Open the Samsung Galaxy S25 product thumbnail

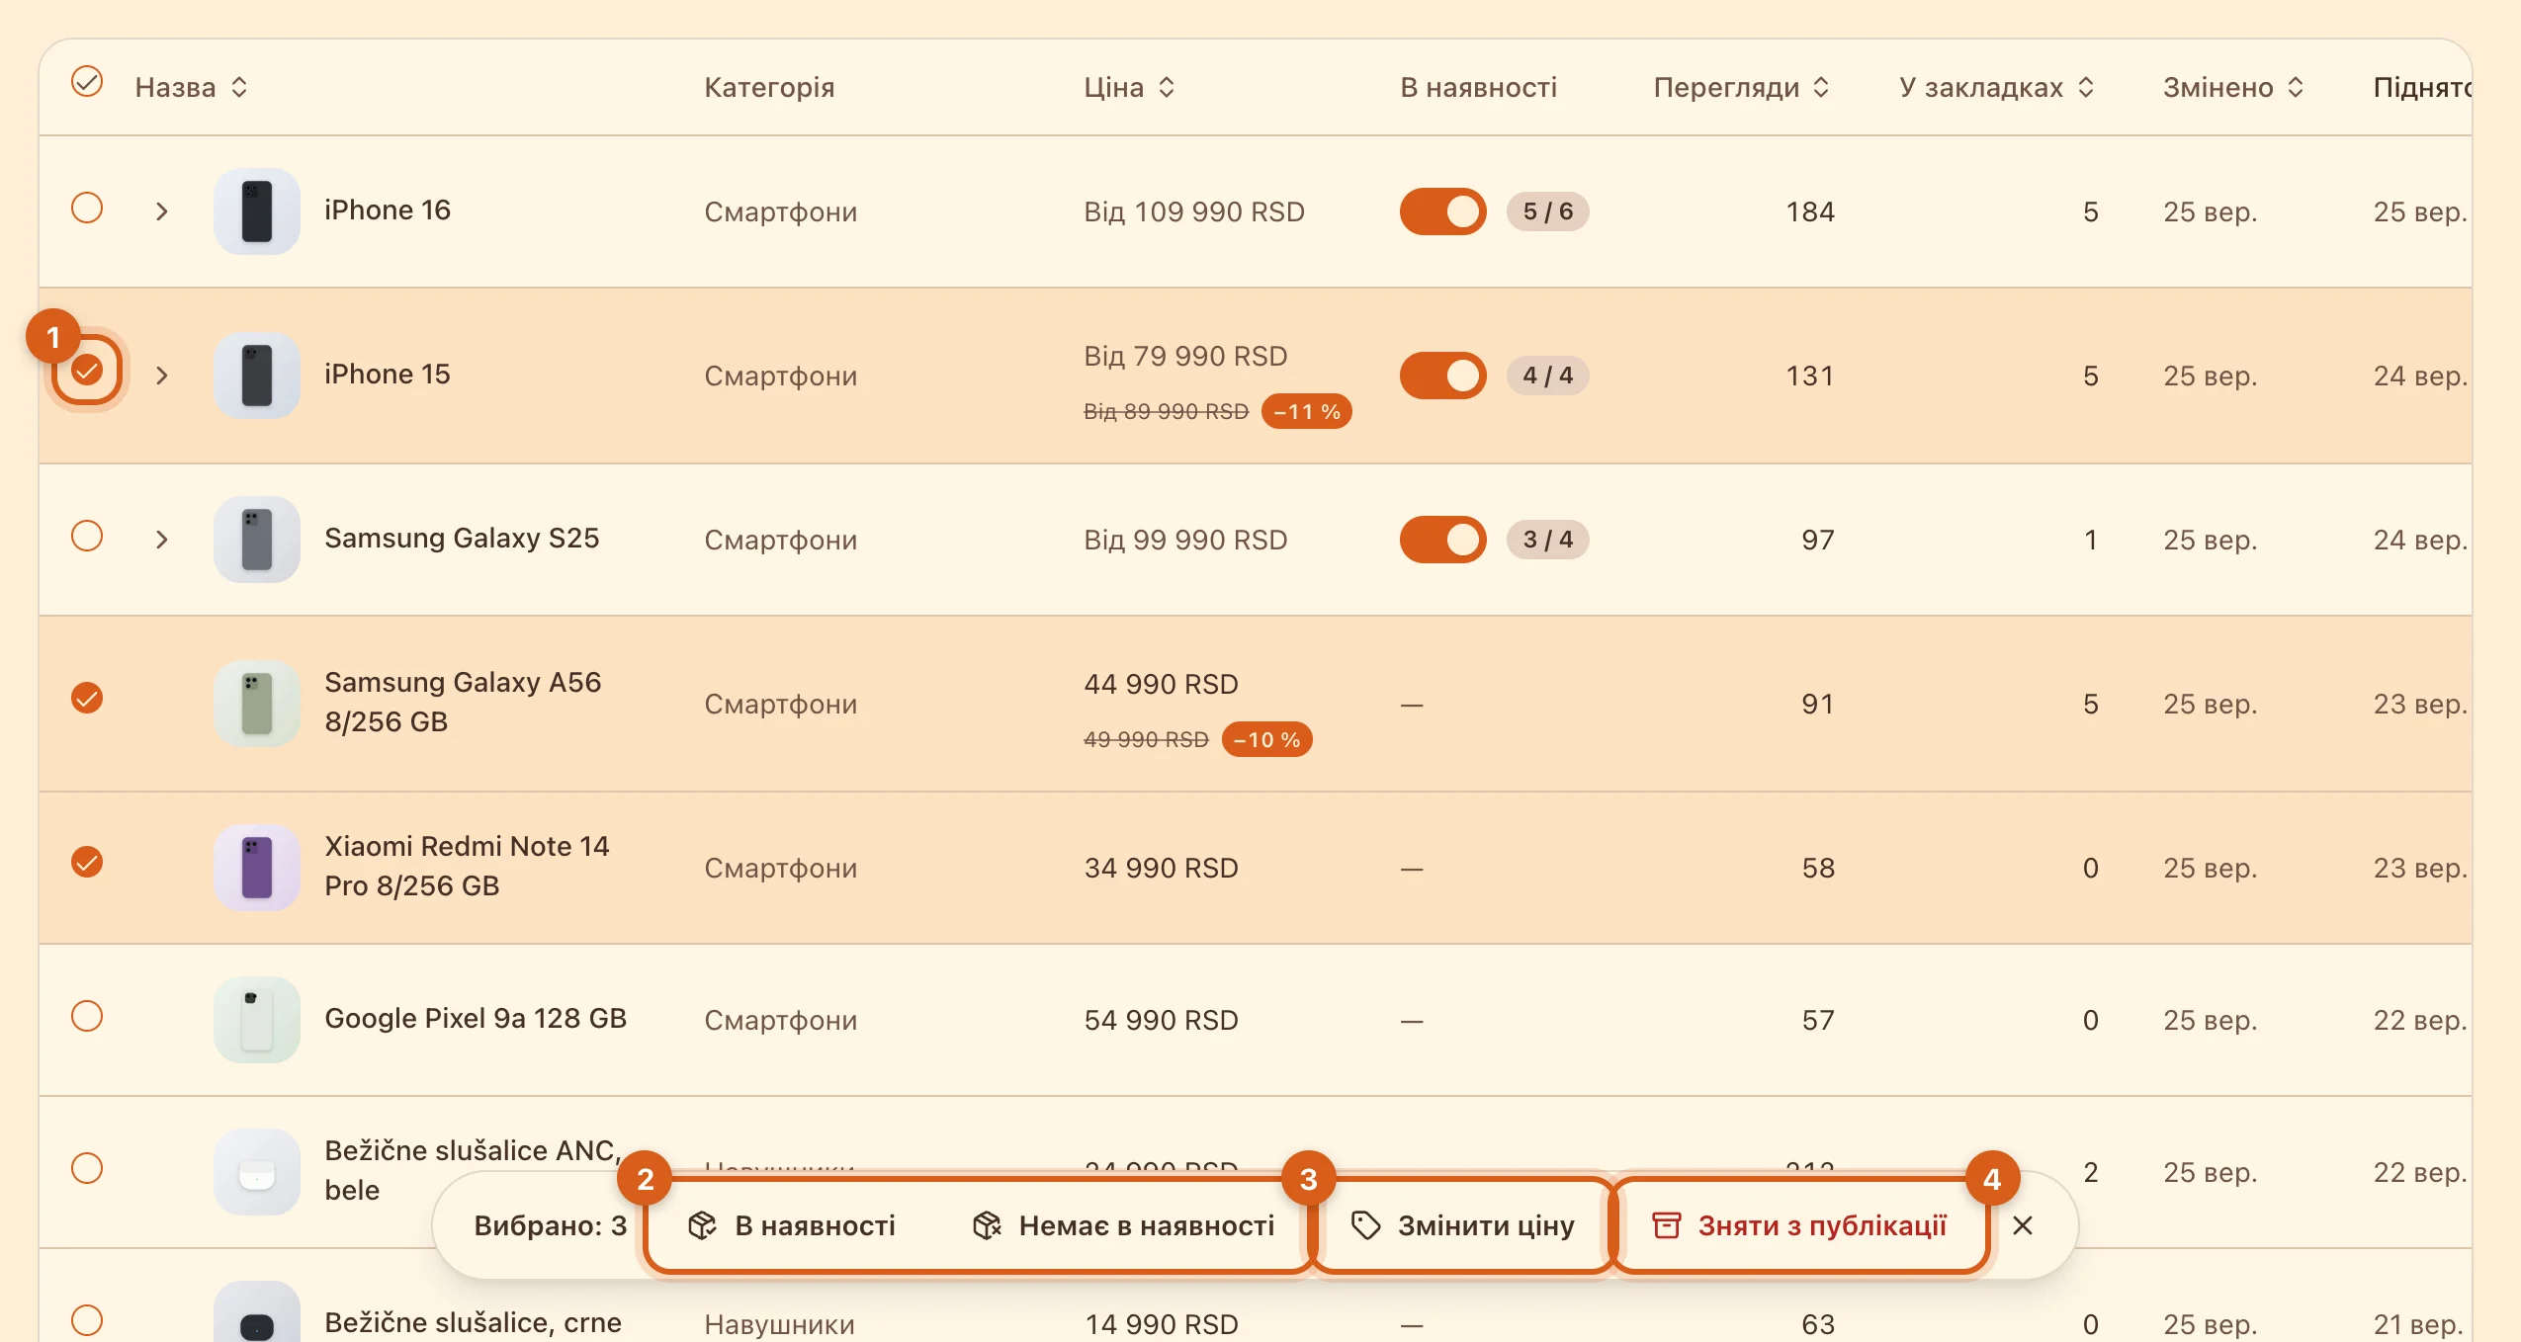pos(257,540)
